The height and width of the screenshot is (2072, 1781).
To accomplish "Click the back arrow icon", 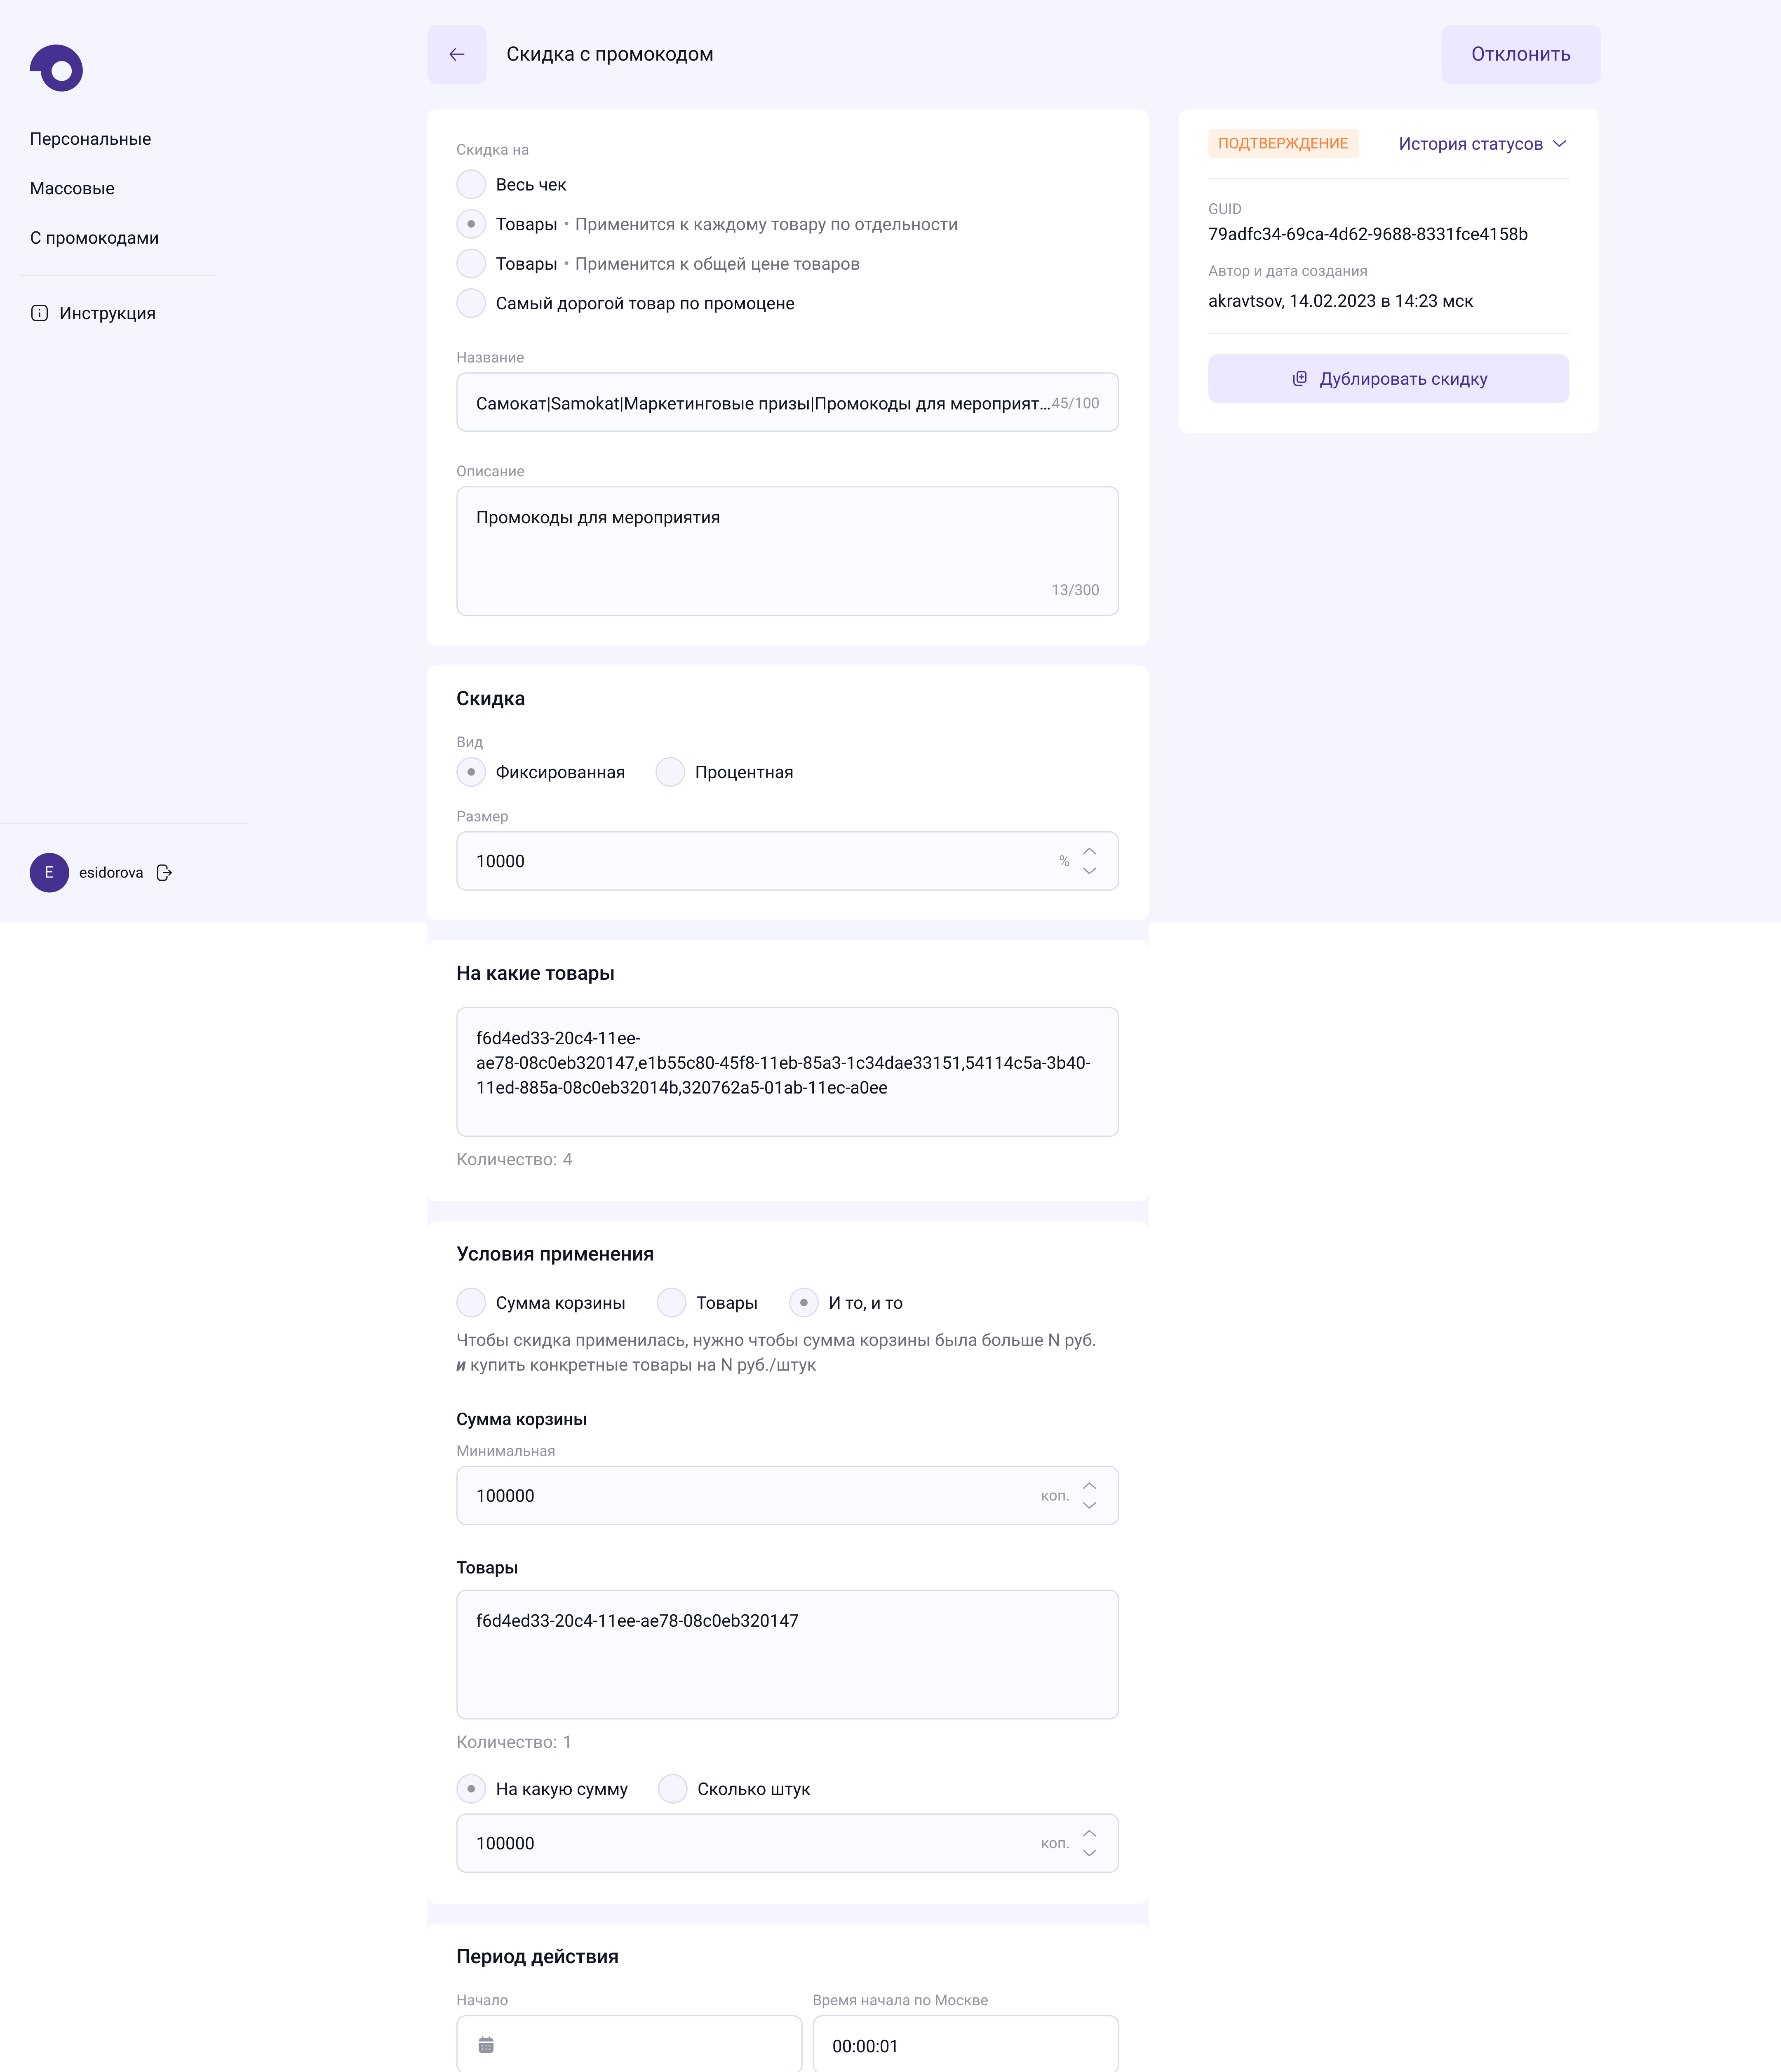I will coord(457,54).
